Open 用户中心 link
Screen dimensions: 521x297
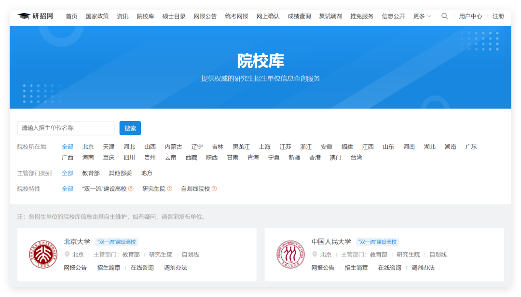click(470, 16)
